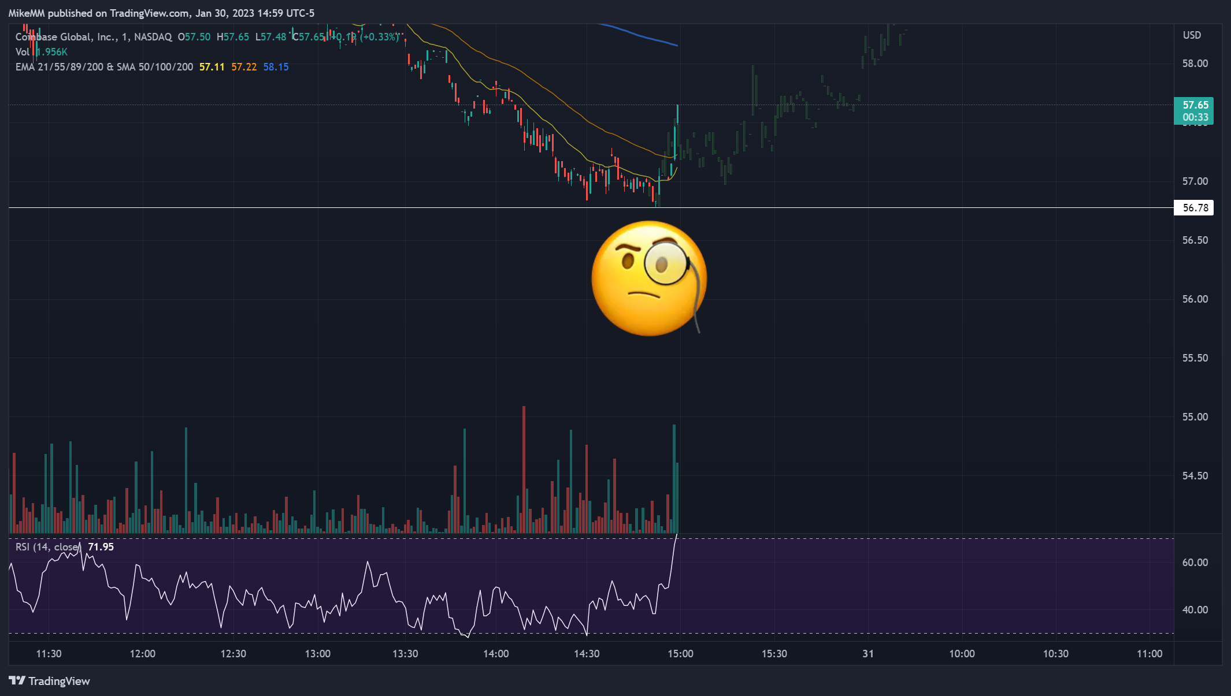Click the 15:30 time axis label
The width and height of the screenshot is (1231, 696).
[x=774, y=654]
